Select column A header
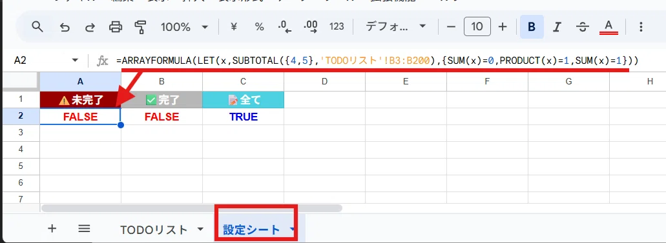 coord(80,82)
